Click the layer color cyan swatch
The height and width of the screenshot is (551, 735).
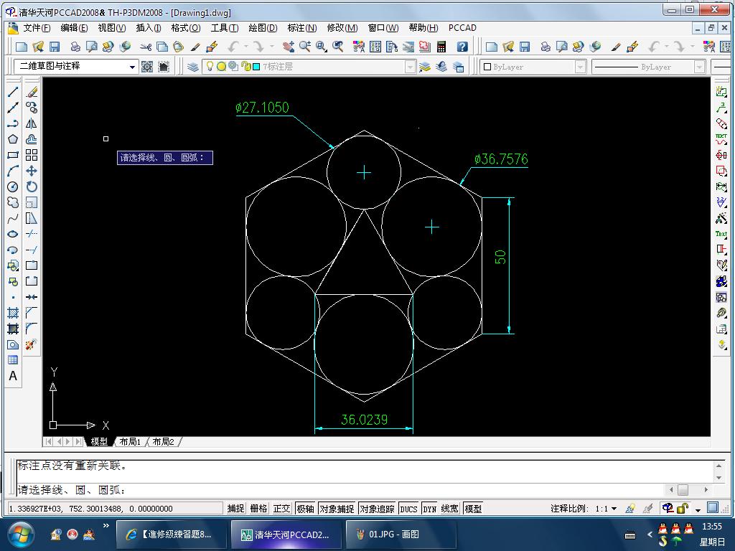(256, 67)
